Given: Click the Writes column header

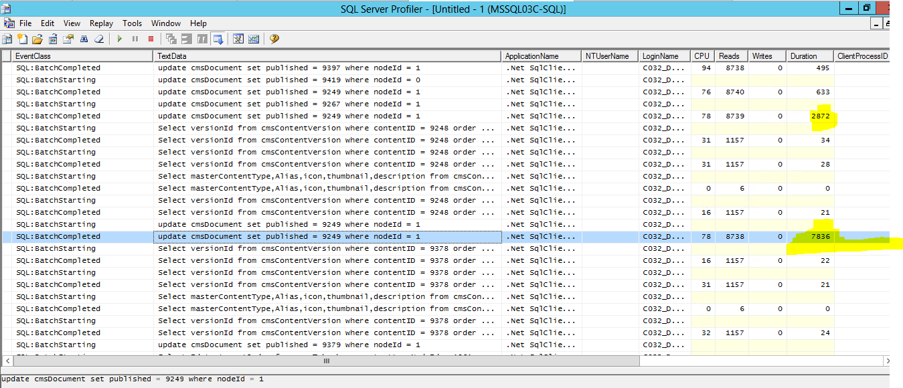Looking at the screenshot, I should point(768,56).
